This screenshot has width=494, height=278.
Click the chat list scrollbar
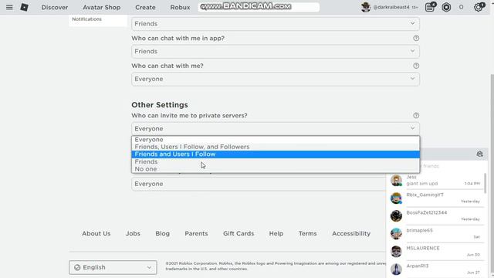click(485, 183)
